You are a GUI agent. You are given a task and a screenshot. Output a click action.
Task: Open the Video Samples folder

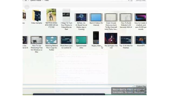37,17
